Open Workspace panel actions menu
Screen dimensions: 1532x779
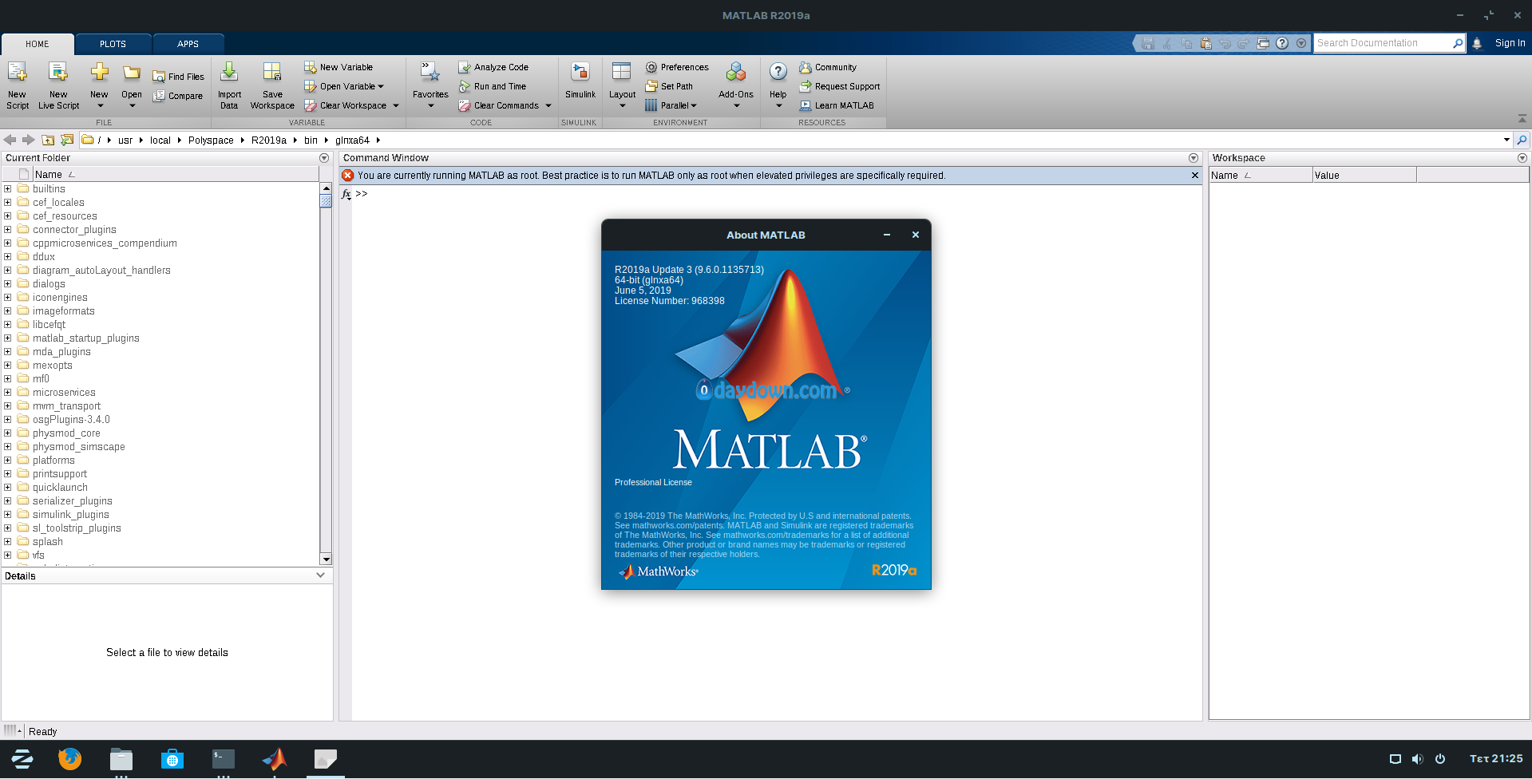coord(1522,158)
